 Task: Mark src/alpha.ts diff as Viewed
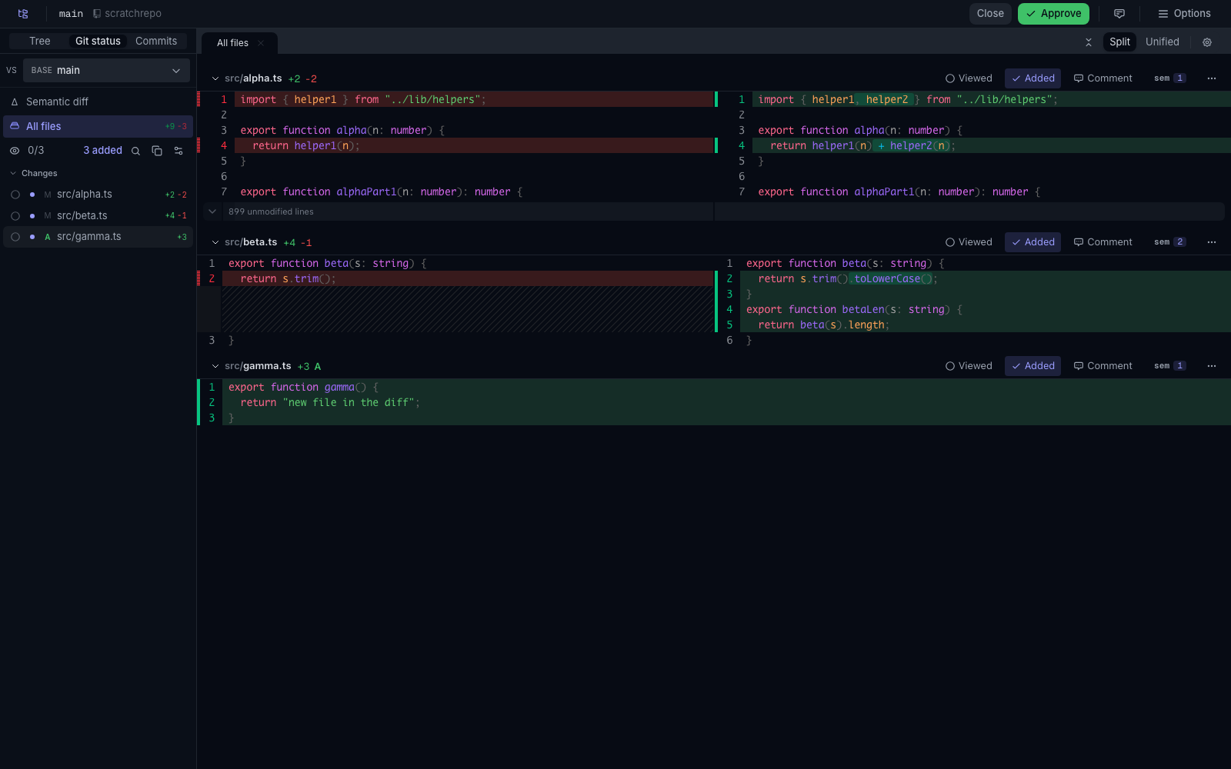point(969,78)
